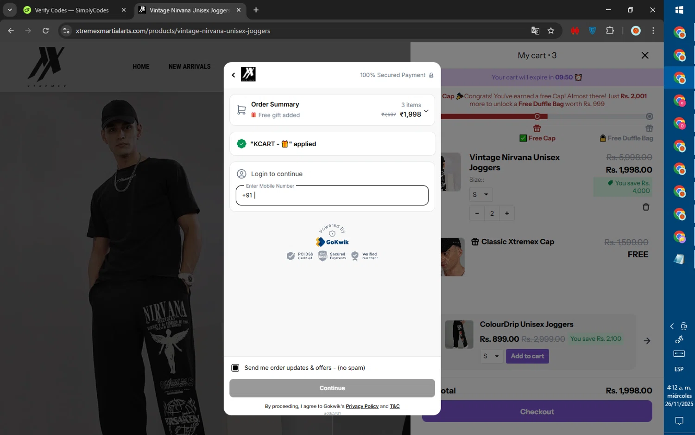Open the NEW ARRIVALS menu item

coord(190,67)
